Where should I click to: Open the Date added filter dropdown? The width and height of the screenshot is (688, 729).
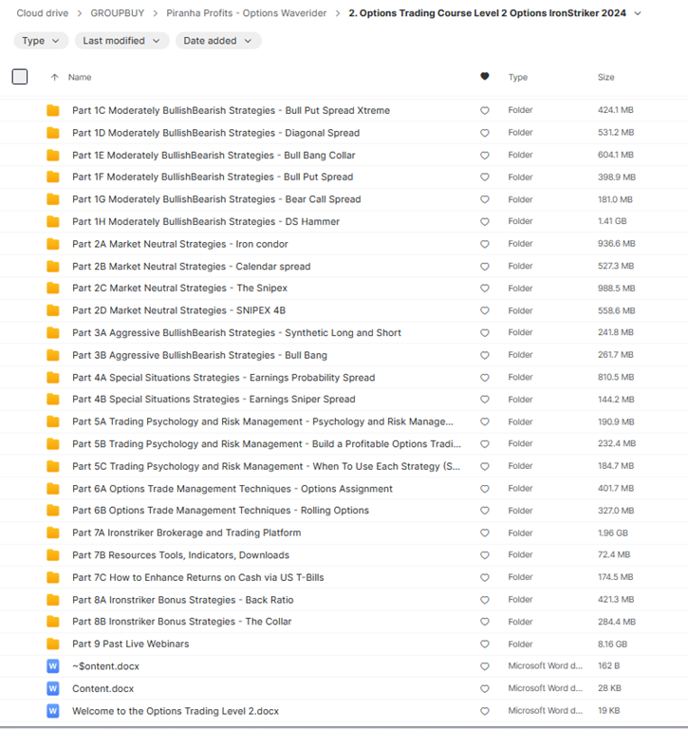tap(218, 41)
